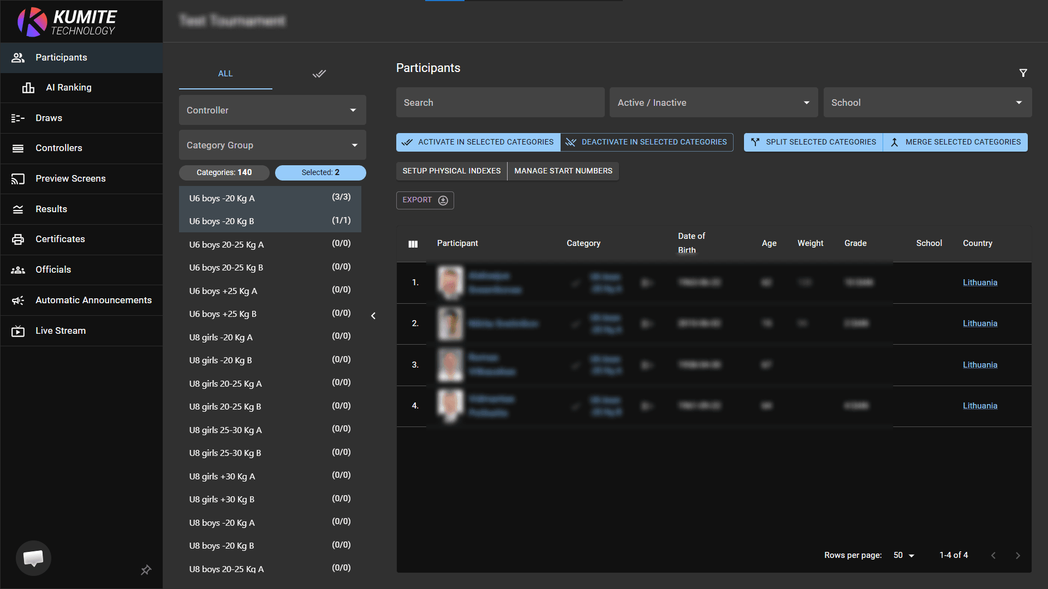Open the Certificates section
Screen dimensions: 1048x589
[60, 239]
